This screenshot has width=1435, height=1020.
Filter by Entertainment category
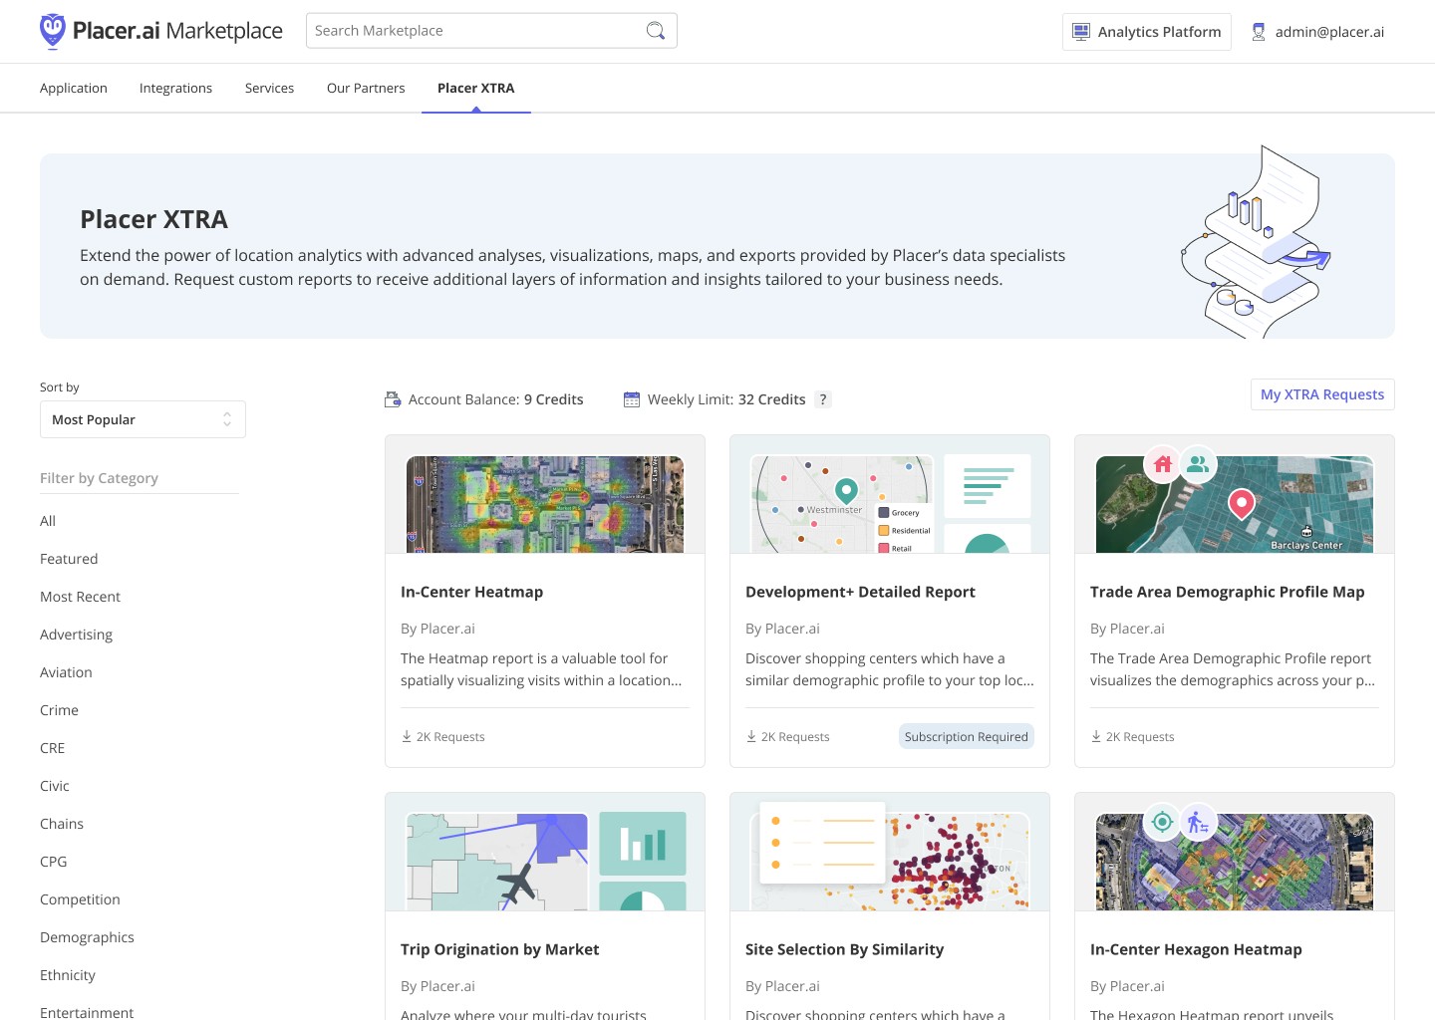tap(87, 1012)
